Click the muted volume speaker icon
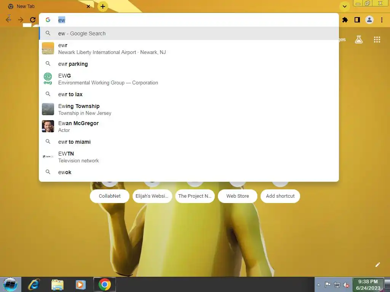Viewport: 390px width, 292px height. [346, 285]
